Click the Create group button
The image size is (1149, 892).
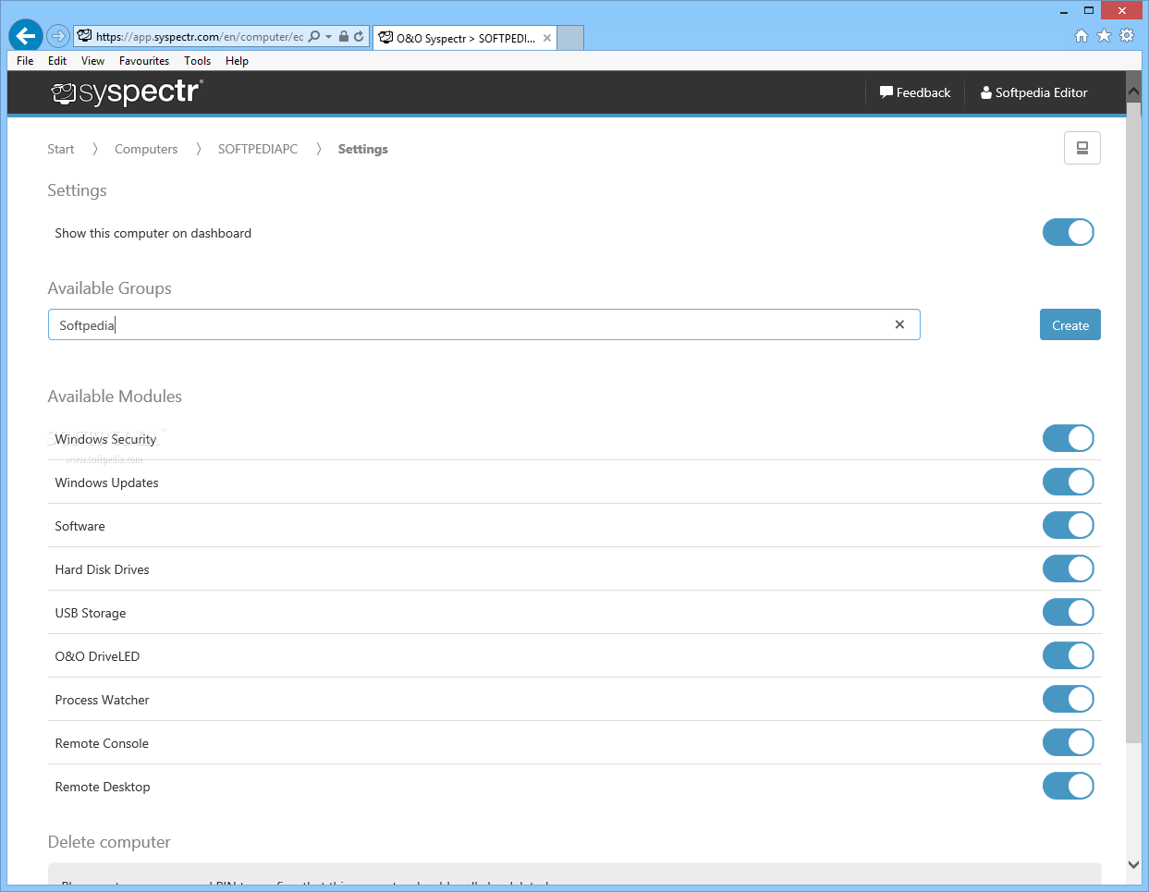[1070, 324]
